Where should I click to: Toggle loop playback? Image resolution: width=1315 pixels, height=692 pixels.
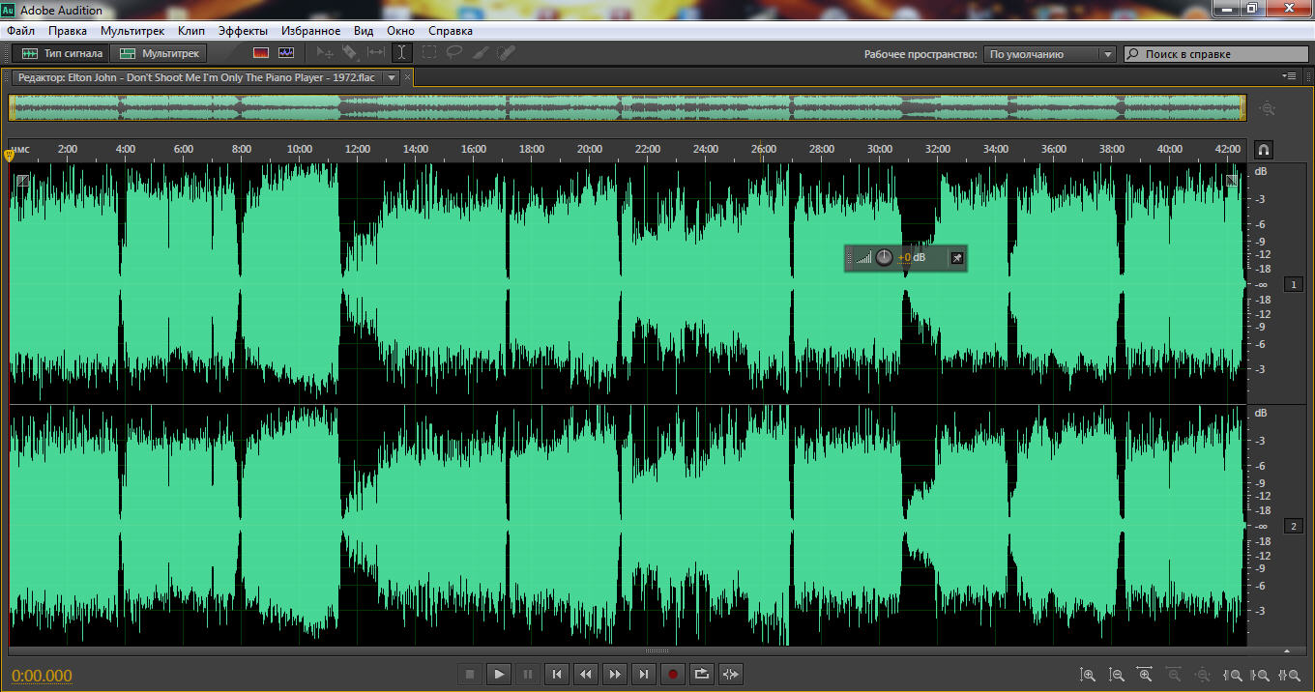[702, 674]
